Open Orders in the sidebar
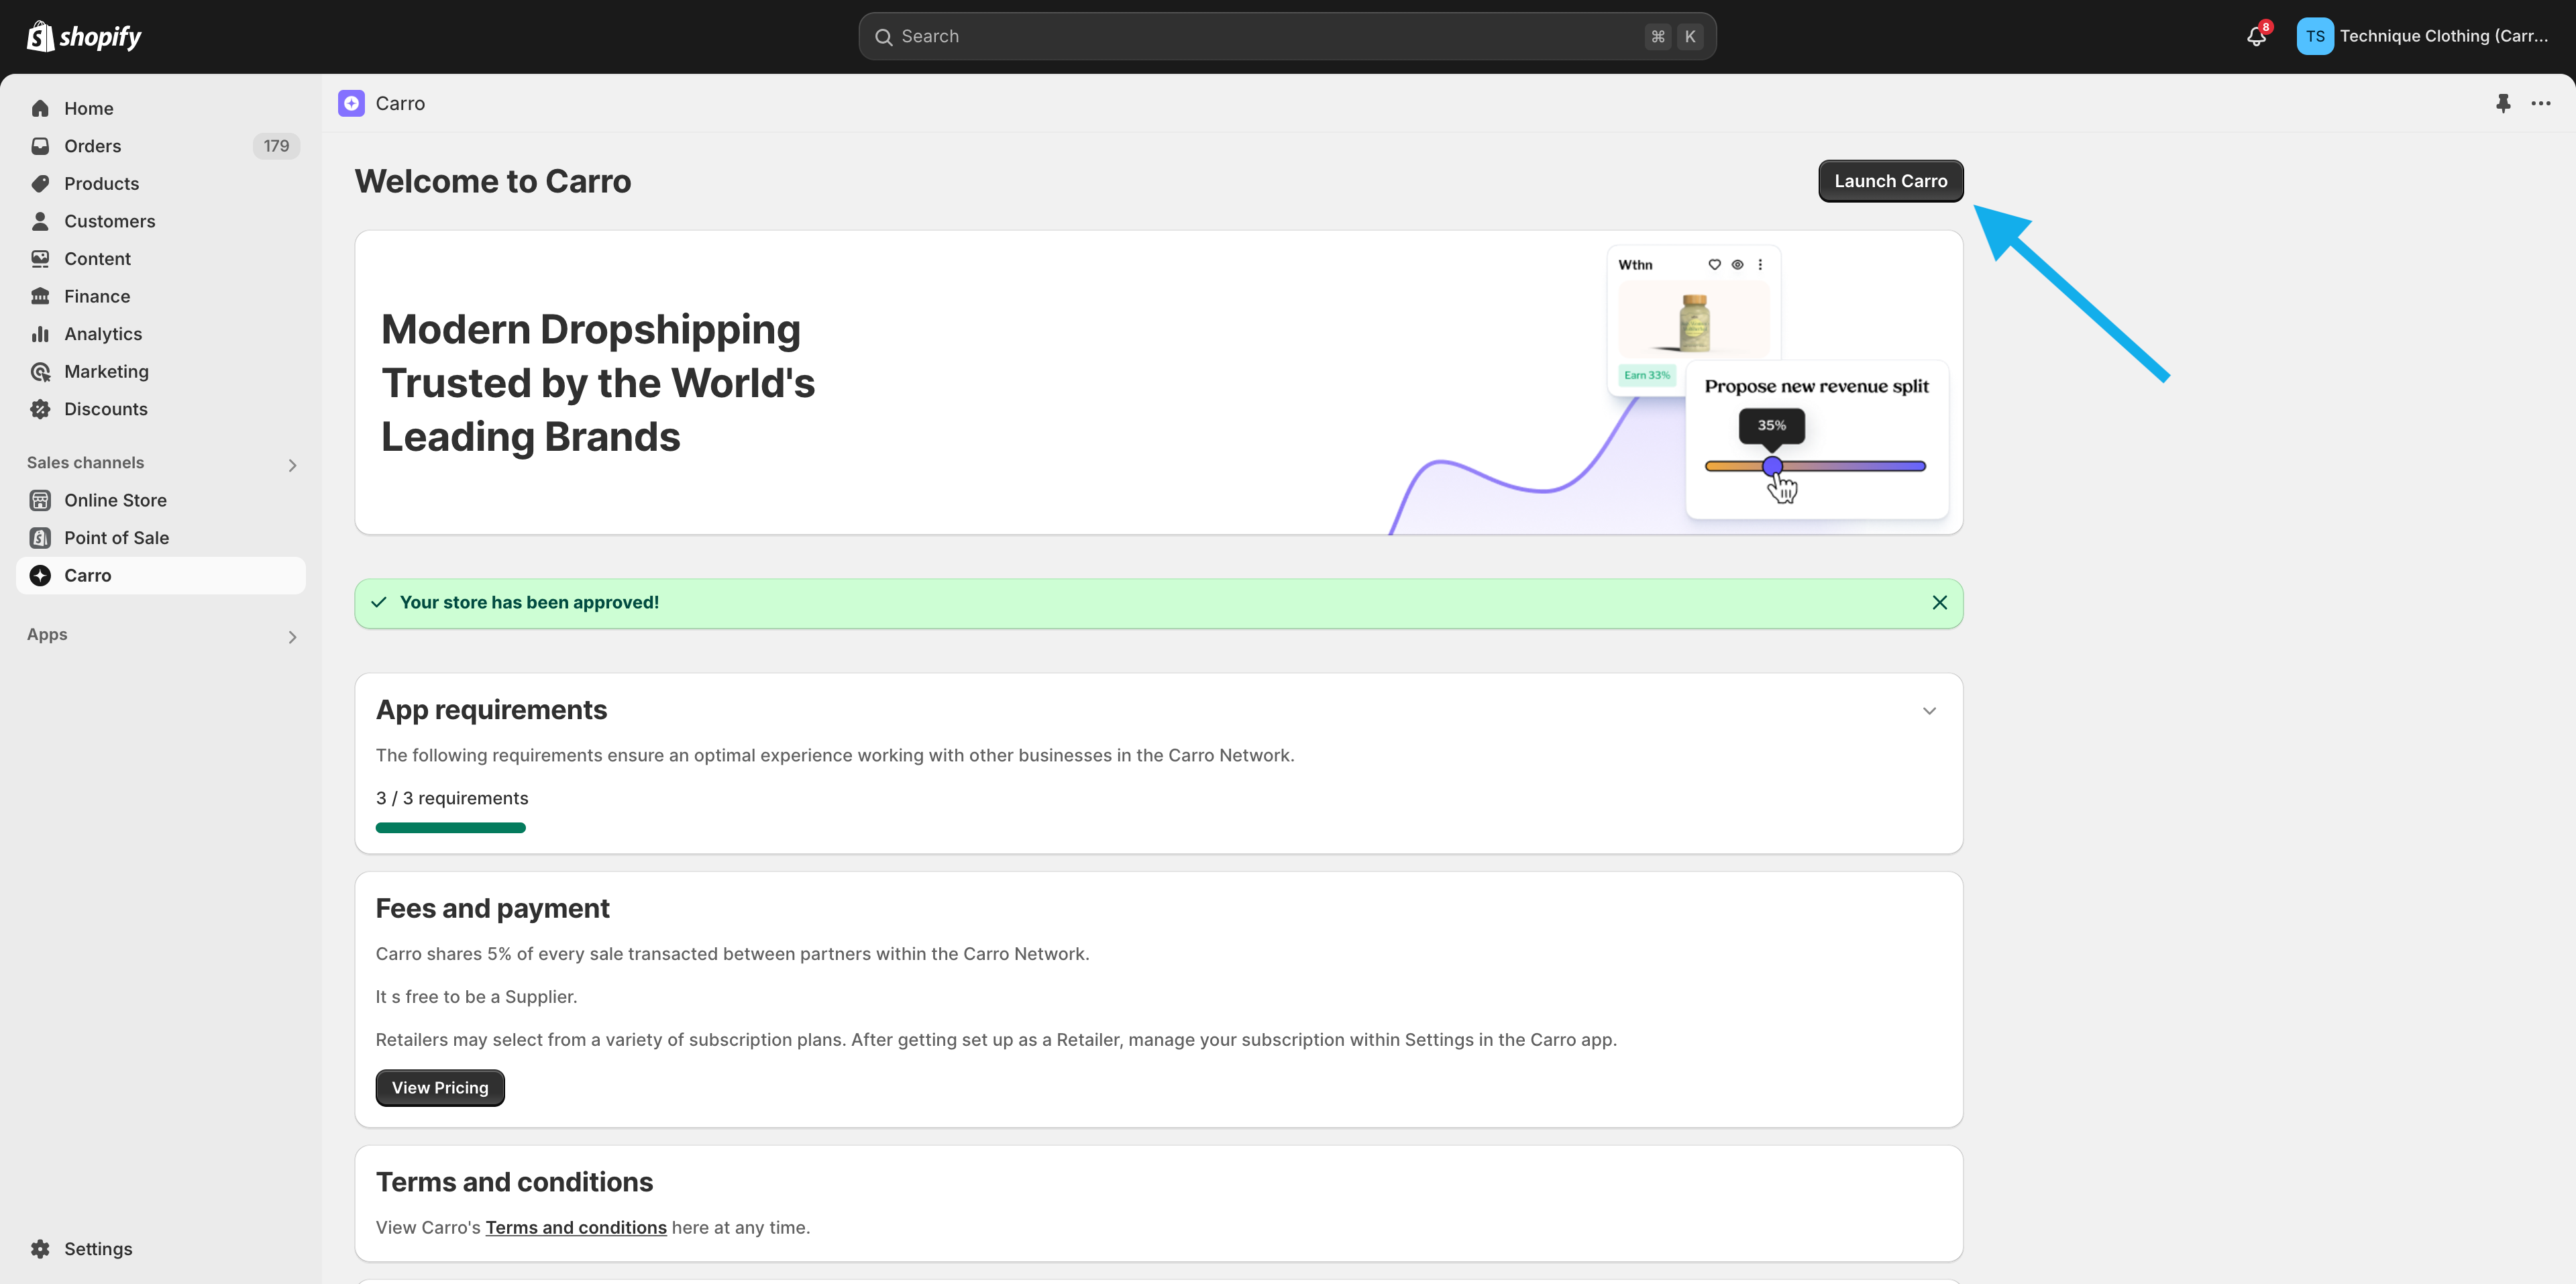 coord(93,146)
